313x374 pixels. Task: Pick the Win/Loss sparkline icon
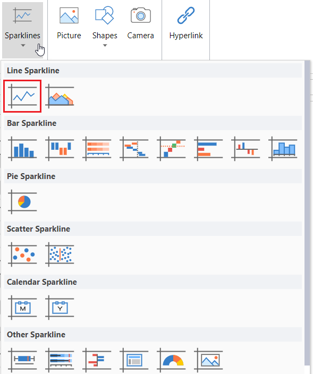tap(60, 149)
